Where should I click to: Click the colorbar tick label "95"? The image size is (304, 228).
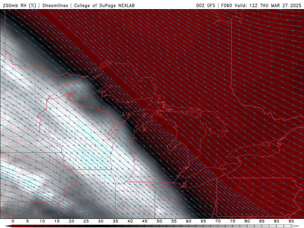pyautogui.click(x=291, y=221)
